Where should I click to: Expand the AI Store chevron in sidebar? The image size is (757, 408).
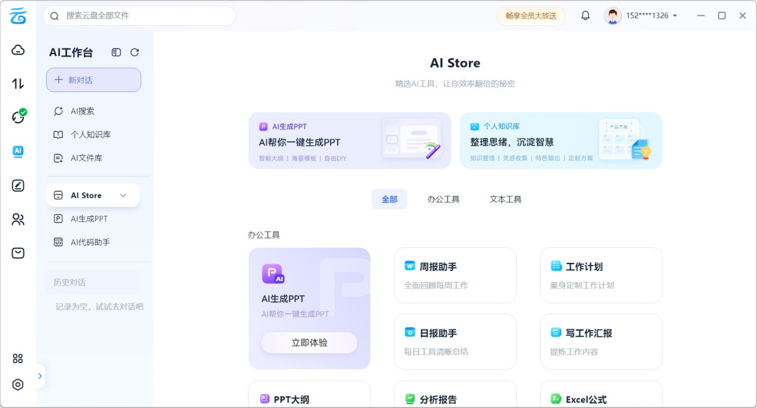(x=124, y=195)
